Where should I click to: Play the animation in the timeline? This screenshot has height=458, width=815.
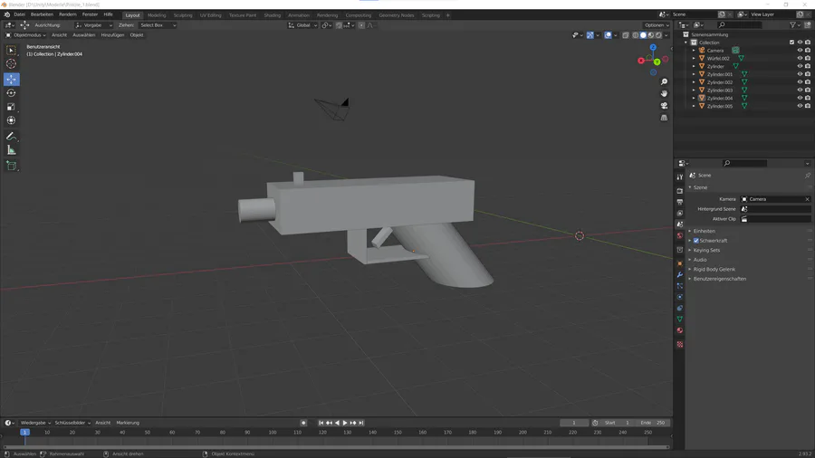(x=345, y=423)
